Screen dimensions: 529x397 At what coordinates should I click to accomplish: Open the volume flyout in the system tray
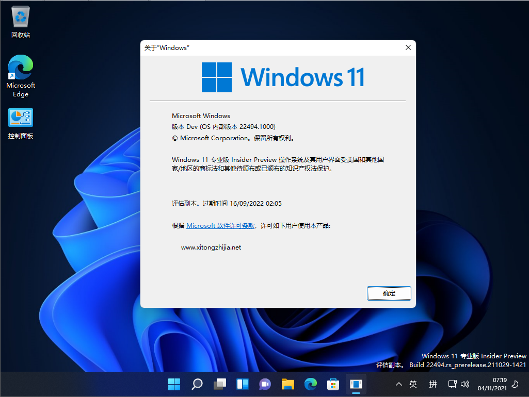[x=466, y=384]
